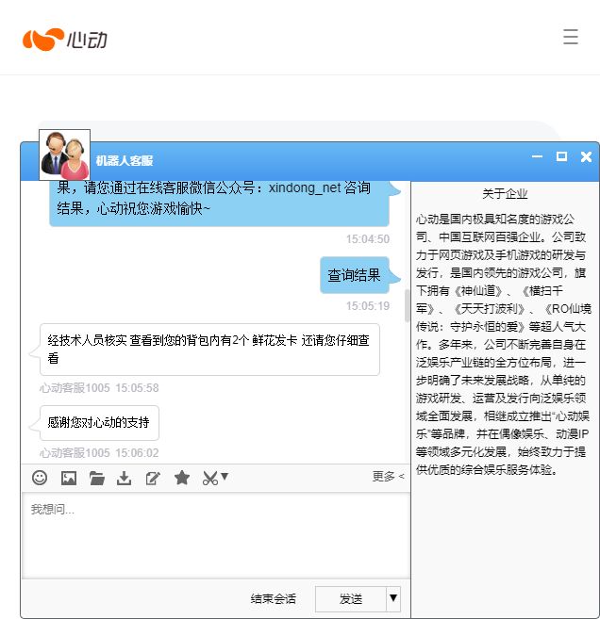Click the chat history scrollbar
Viewport: 600px width, 619px height.
[x=408, y=305]
